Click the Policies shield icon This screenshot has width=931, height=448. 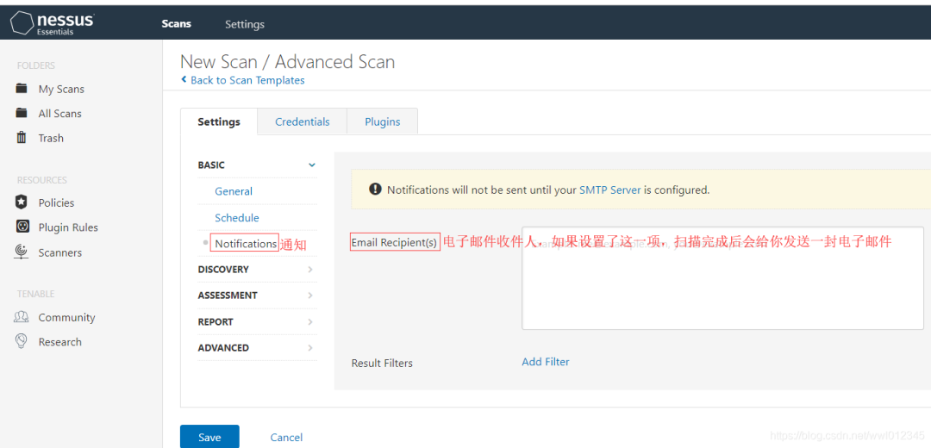(x=22, y=202)
